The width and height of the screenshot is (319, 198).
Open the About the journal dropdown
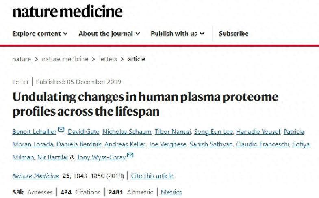click(109, 34)
